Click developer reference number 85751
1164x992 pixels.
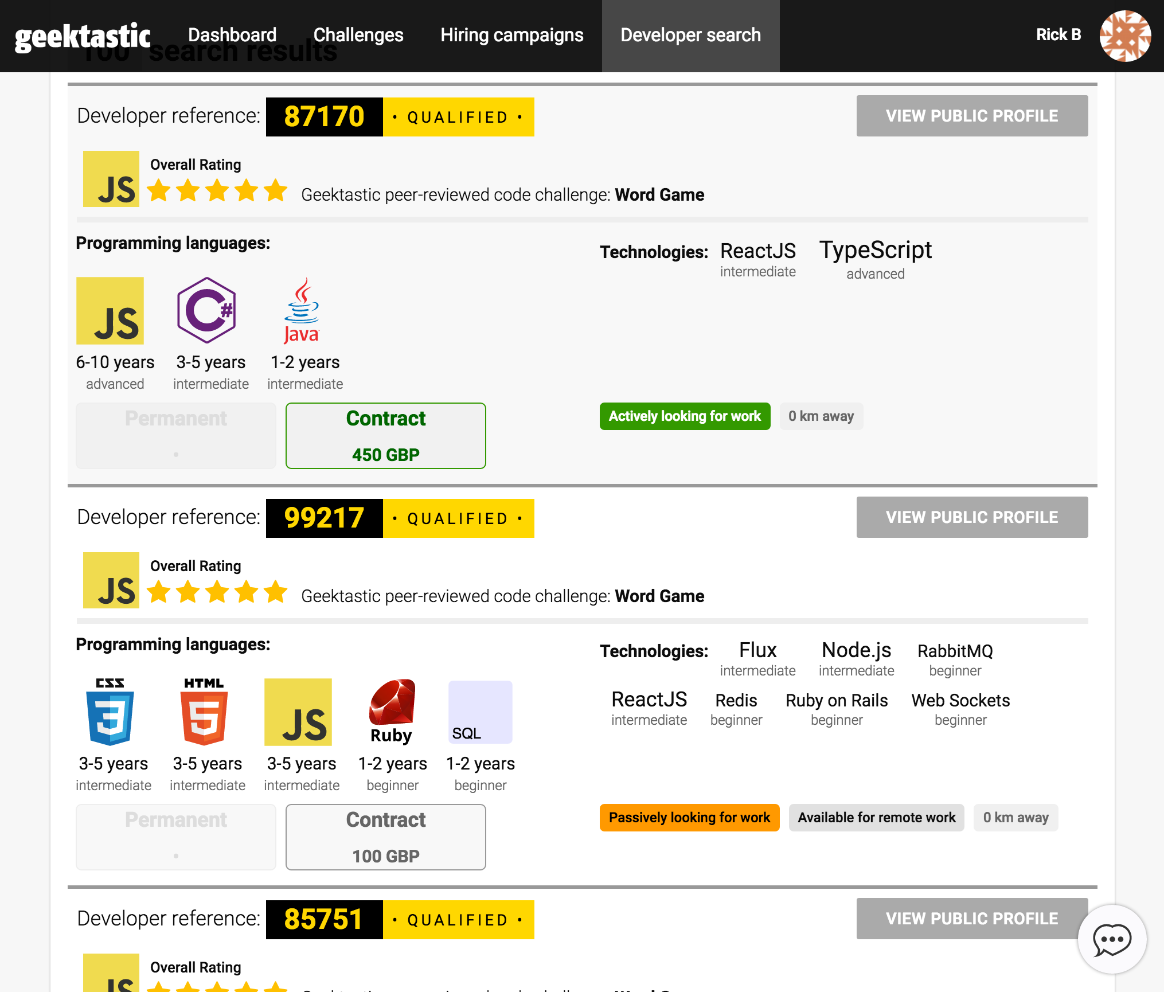(x=325, y=920)
